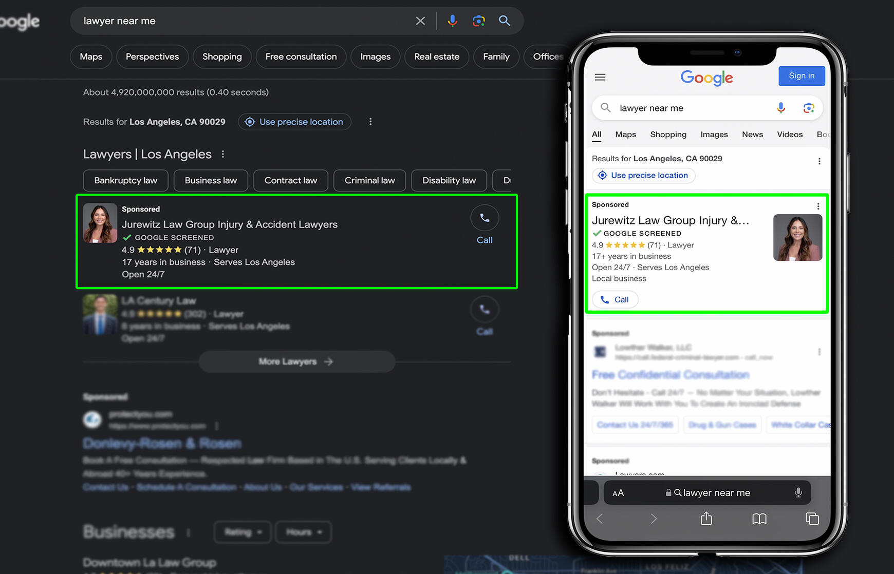Filter by Contract law
The image size is (894, 574).
coord(291,181)
